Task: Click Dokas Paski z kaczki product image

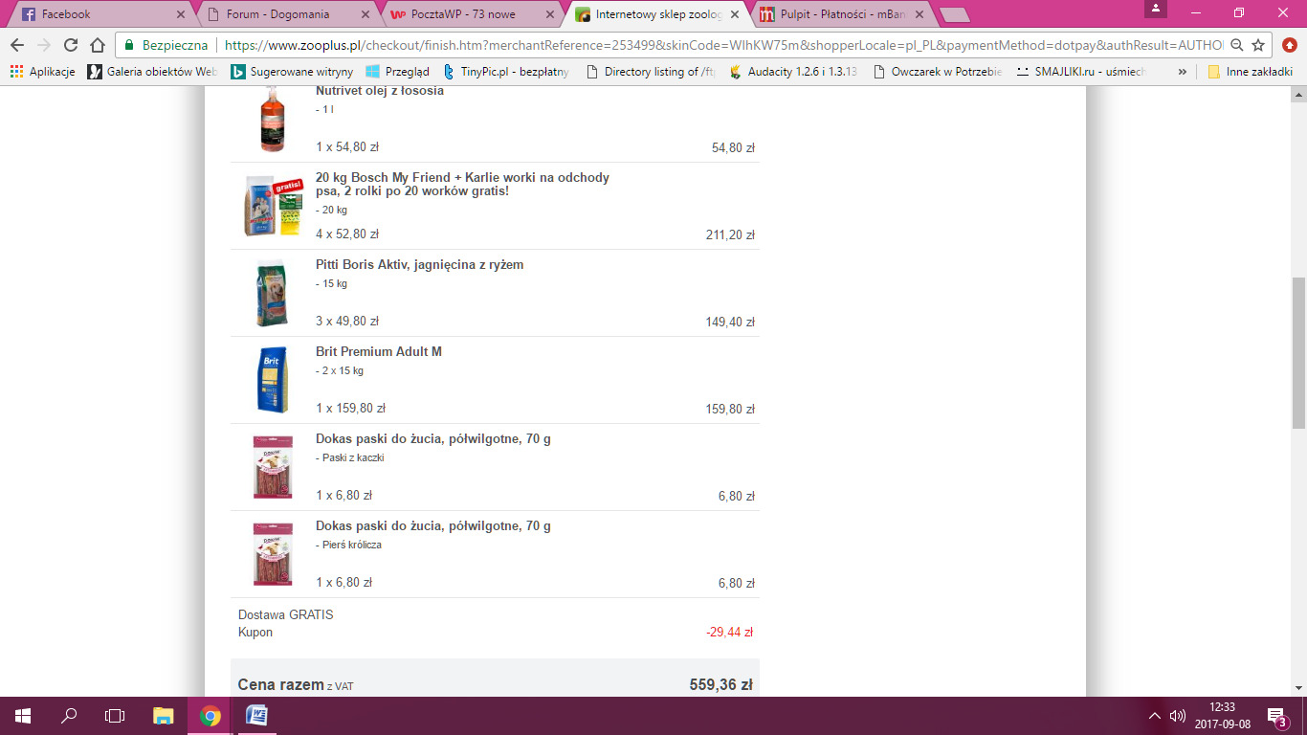Action: coord(273,467)
